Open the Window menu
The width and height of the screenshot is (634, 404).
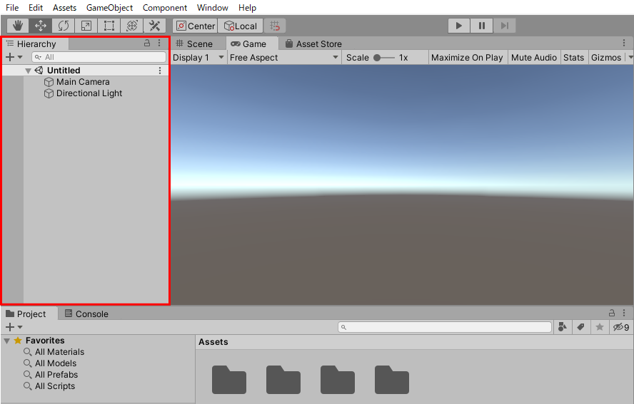coord(212,8)
